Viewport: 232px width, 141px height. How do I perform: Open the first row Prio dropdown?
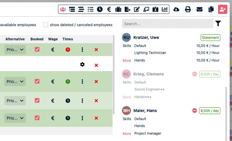pos(15,50)
